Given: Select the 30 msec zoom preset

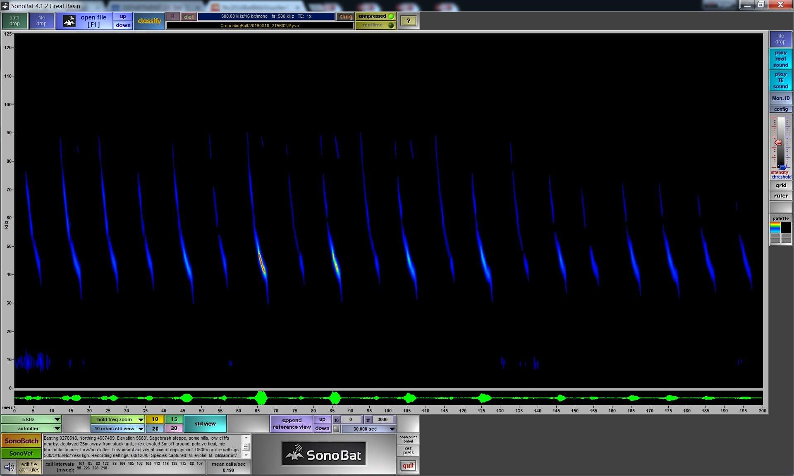Looking at the screenshot, I should tap(174, 428).
